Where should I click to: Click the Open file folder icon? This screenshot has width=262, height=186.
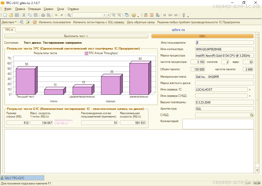coord(11,15)
